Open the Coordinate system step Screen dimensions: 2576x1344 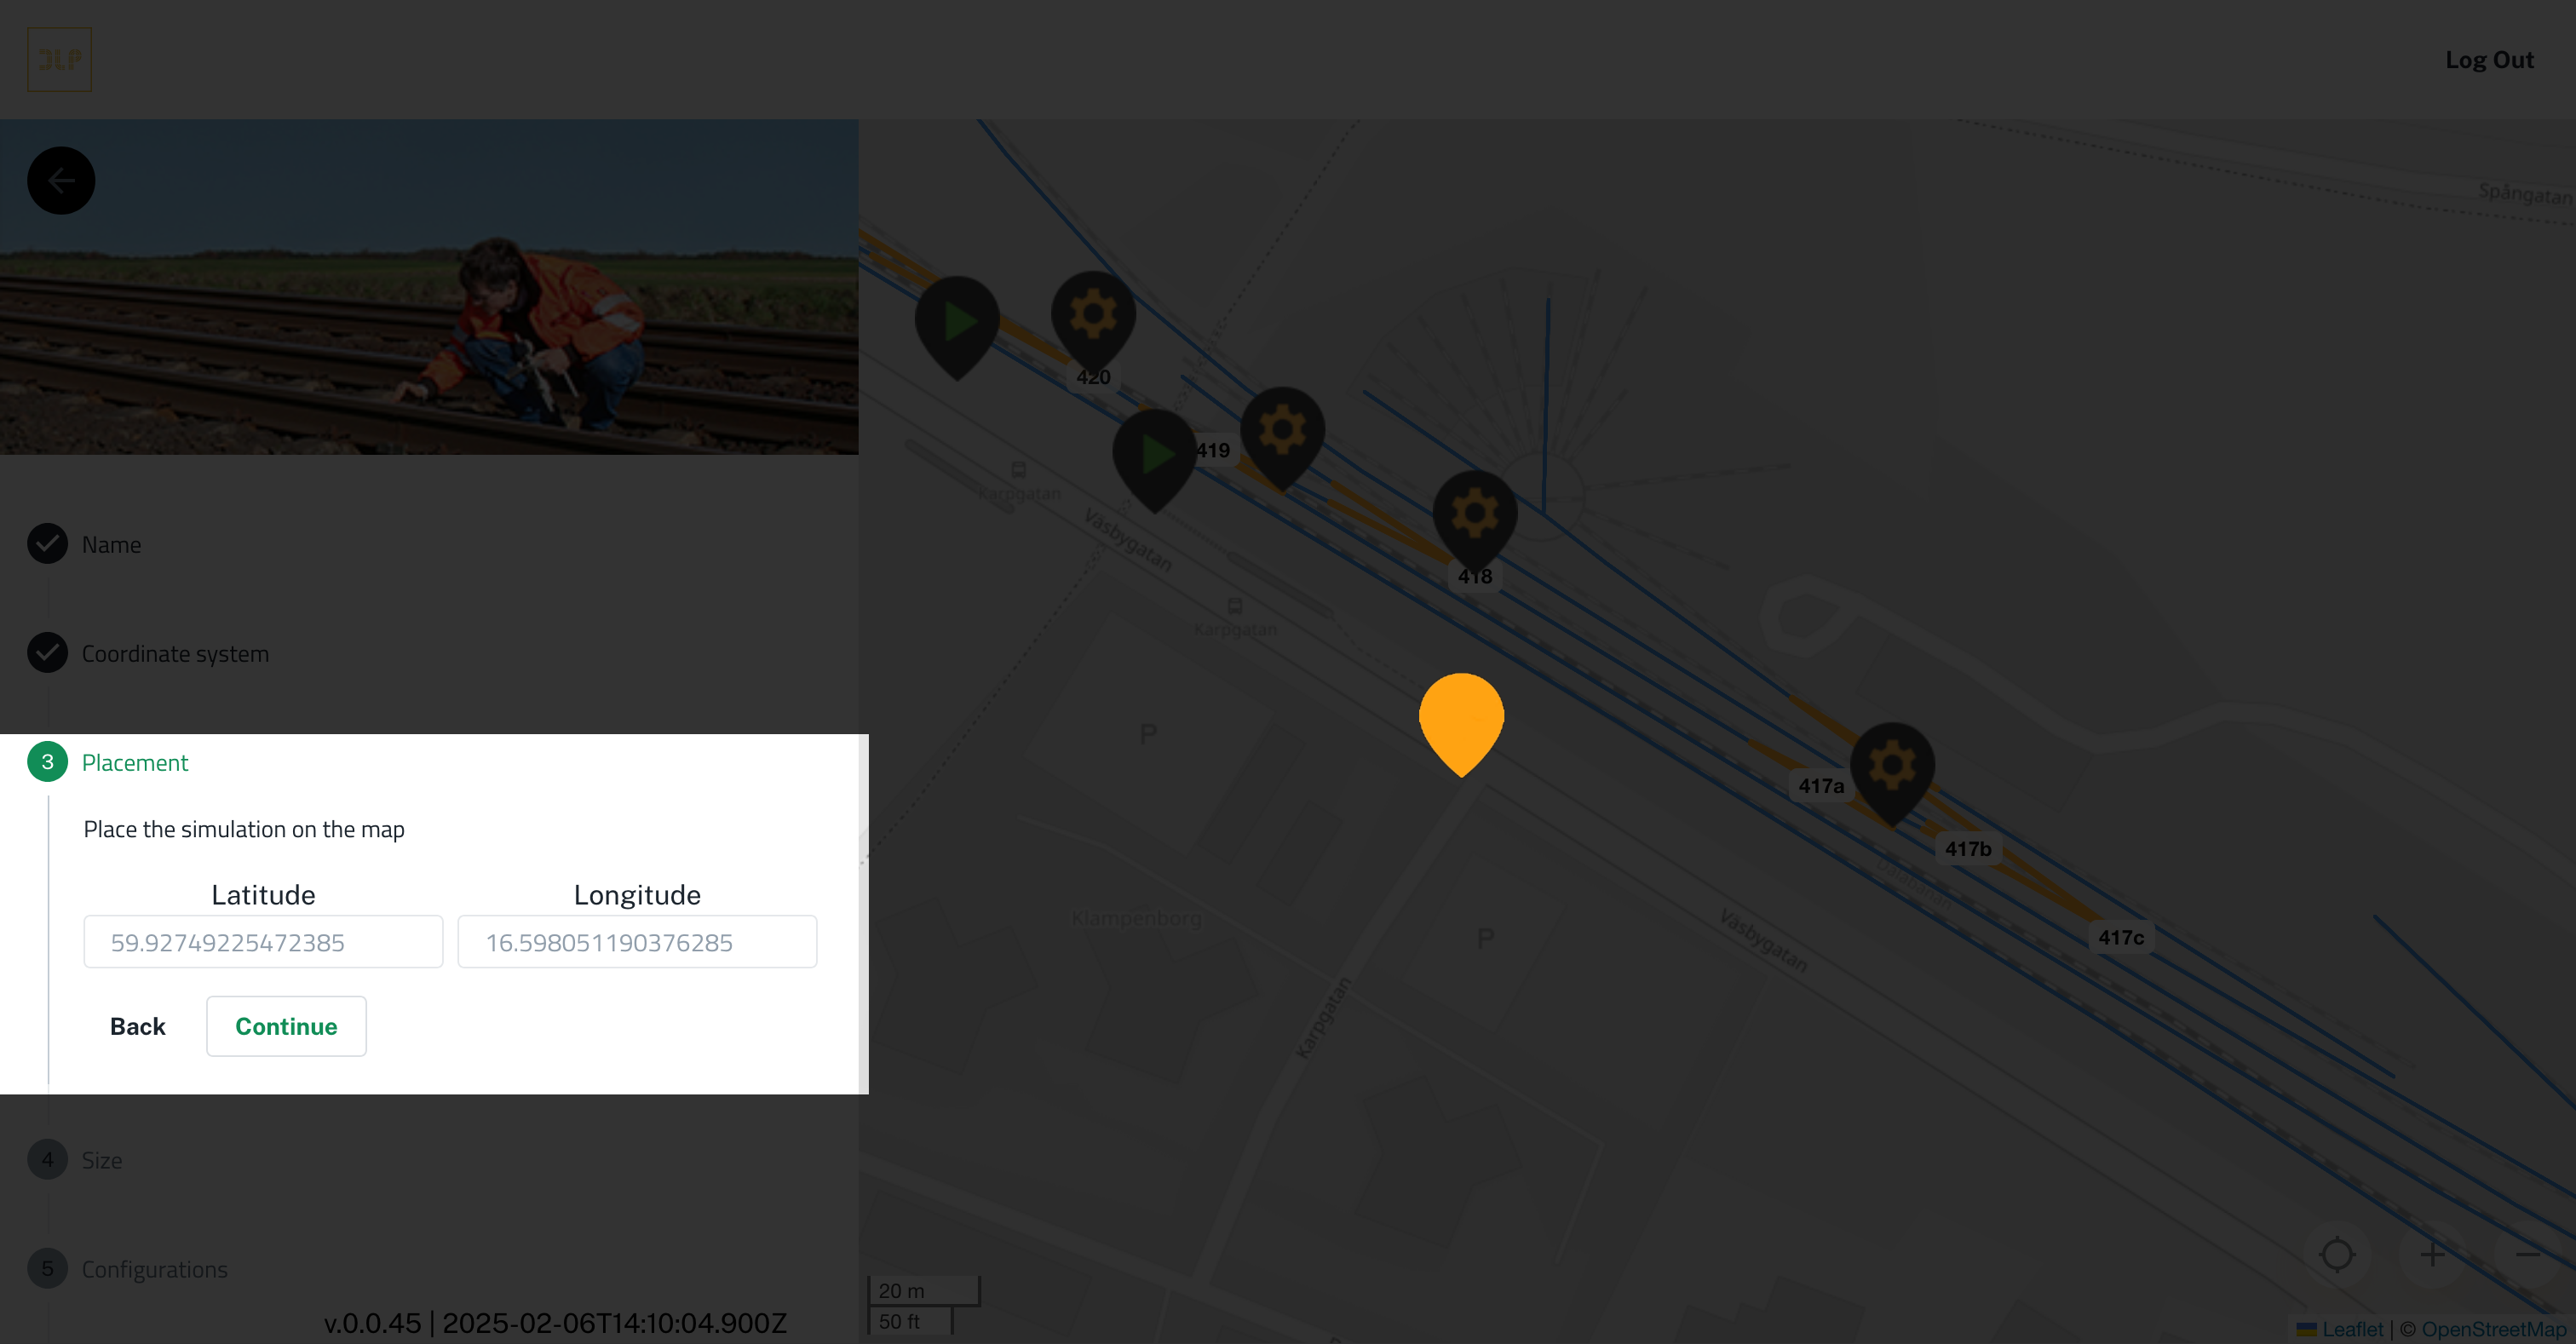pos(175,653)
